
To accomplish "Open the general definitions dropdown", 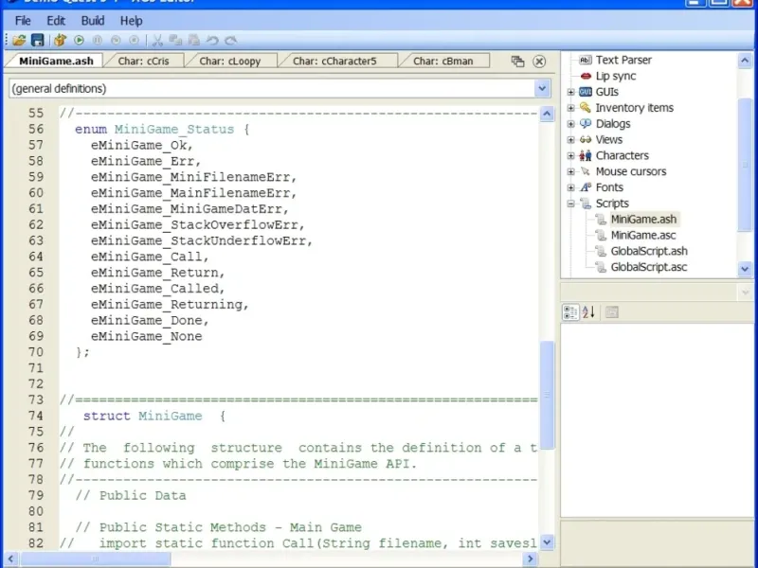I will click(542, 88).
